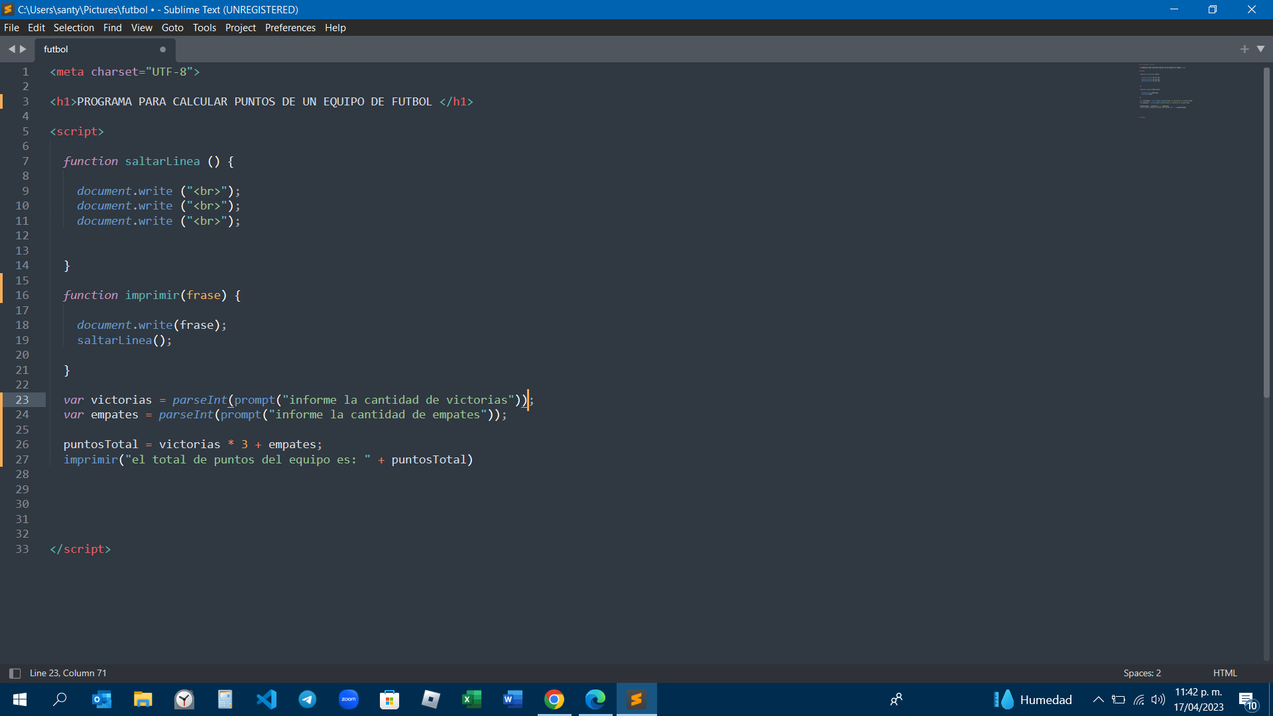Open Microsoft Store from the taskbar

tap(389, 699)
